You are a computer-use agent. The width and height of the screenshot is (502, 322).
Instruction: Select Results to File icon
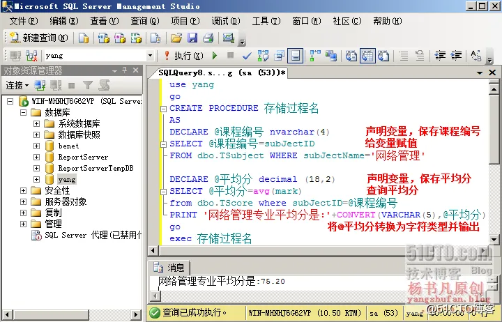click(x=383, y=56)
